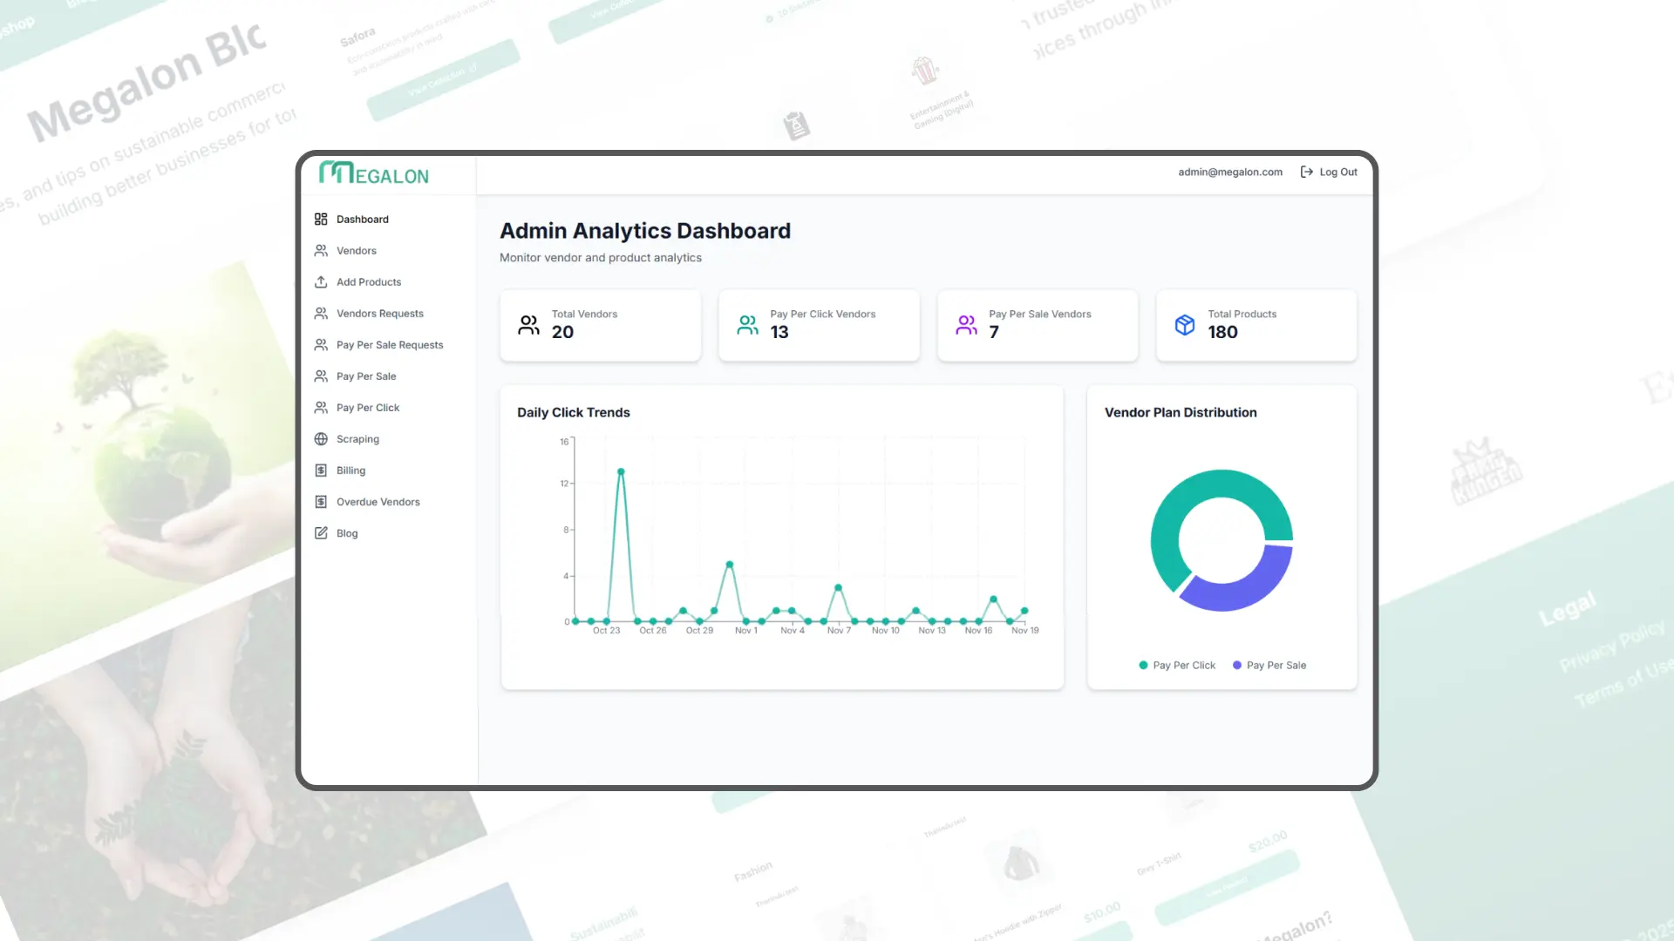
Task: Click the Total Products box icon
Action: (x=1184, y=325)
